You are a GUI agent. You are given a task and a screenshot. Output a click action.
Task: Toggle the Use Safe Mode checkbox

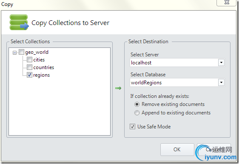[x=132, y=126]
